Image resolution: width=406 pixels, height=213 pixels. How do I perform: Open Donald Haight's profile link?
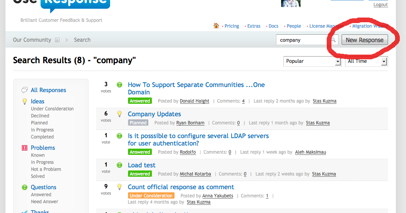(x=194, y=101)
